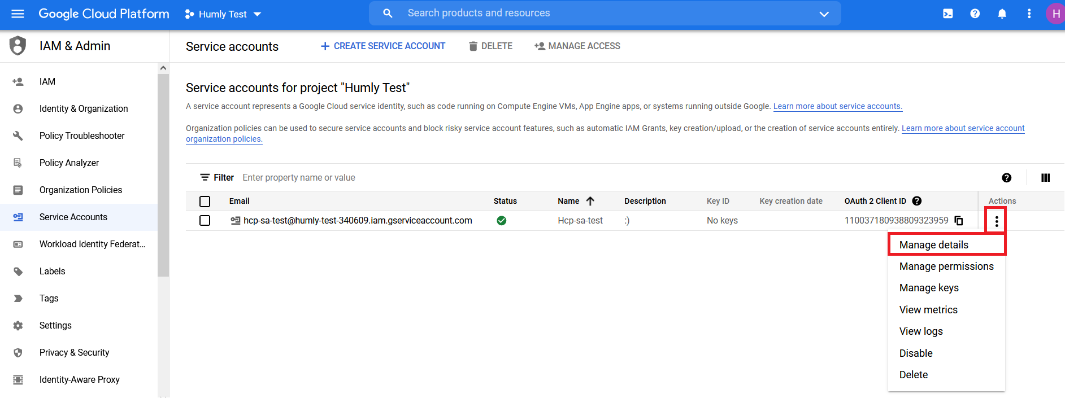Screen dimensions: 1065x398
Task: Open row actions three-dot menu
Action: [x=997, y=221]
